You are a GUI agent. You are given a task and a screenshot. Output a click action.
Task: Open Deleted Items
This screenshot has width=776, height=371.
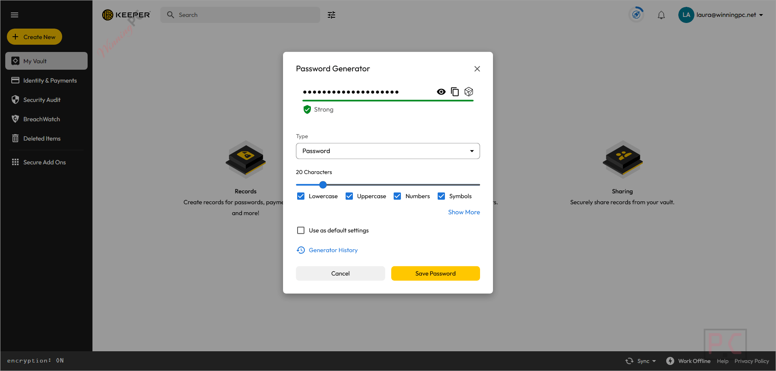46,139
